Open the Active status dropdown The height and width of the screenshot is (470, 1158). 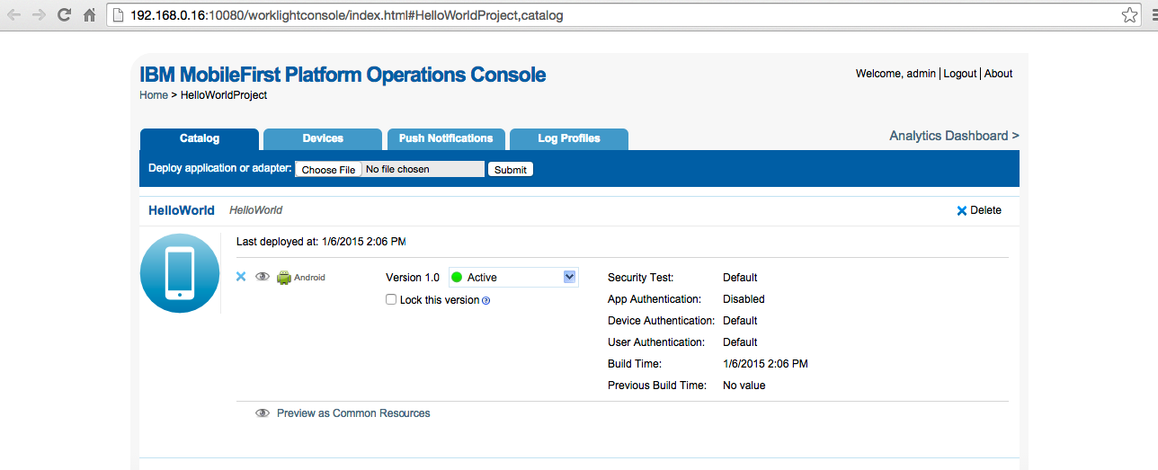(512, 278)
